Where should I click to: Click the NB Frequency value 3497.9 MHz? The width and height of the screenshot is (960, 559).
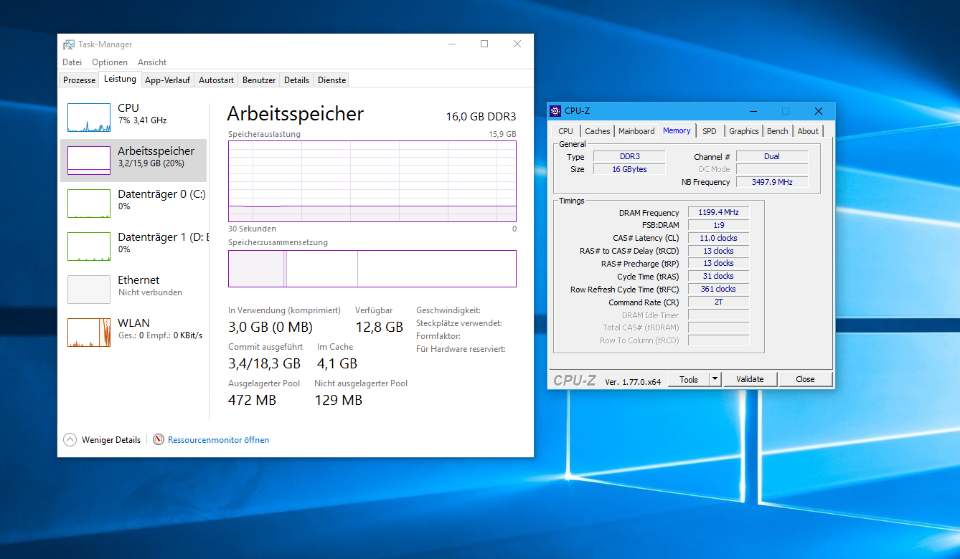pyautogui.click(x=772, y=182)
